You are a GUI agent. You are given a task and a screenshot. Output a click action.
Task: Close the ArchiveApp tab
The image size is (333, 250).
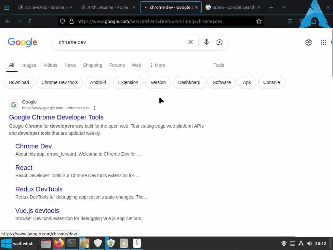coord(71,7)
